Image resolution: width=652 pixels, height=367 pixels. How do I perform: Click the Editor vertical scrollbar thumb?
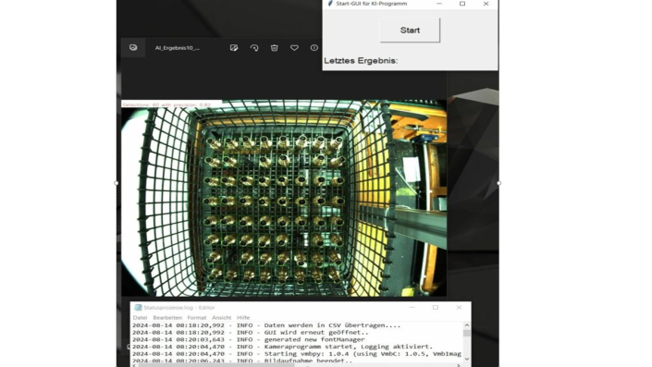(x=466, y=333)
